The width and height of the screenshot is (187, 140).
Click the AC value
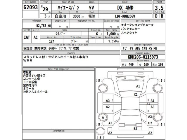click(x=36, y=37)
